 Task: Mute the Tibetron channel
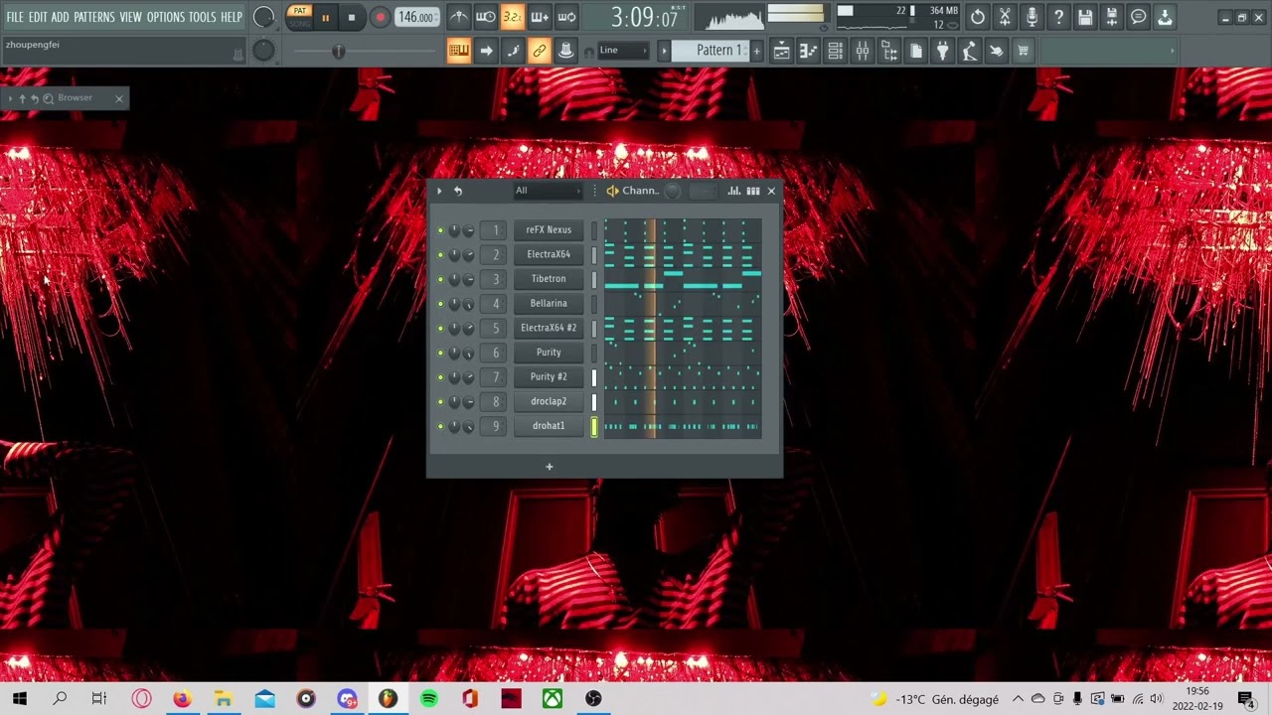tap(440, 279)
